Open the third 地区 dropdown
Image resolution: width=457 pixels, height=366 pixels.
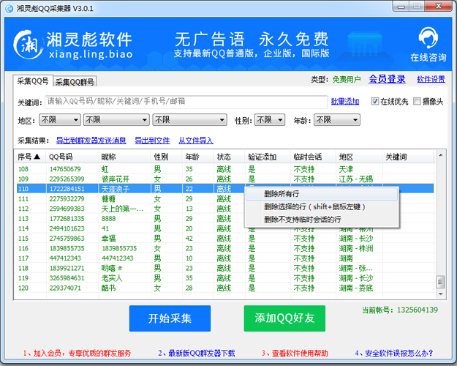tap(189, 119)
